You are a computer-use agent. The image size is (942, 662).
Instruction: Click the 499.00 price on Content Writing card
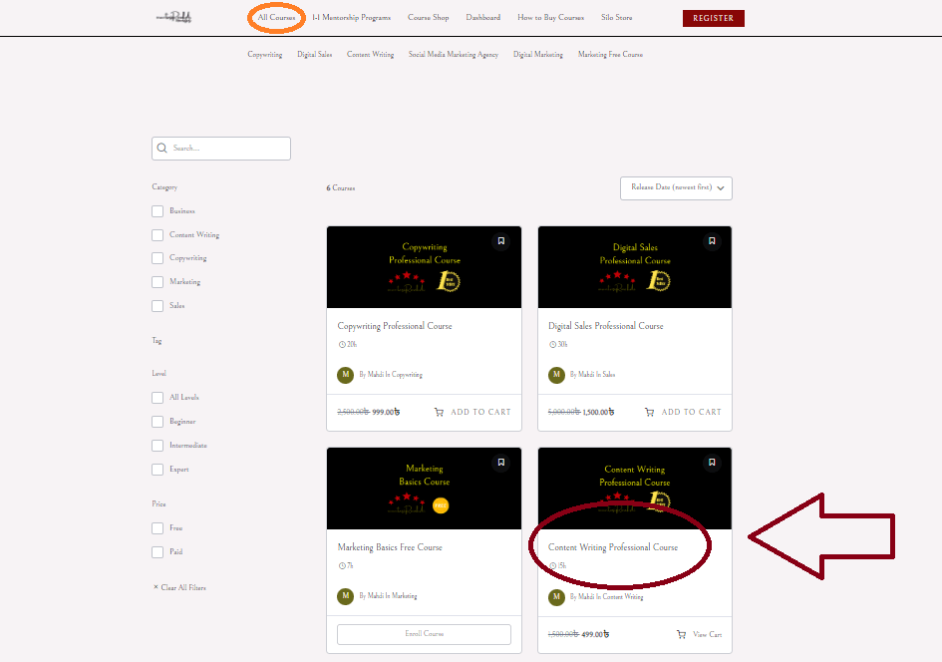pos(595,634)
